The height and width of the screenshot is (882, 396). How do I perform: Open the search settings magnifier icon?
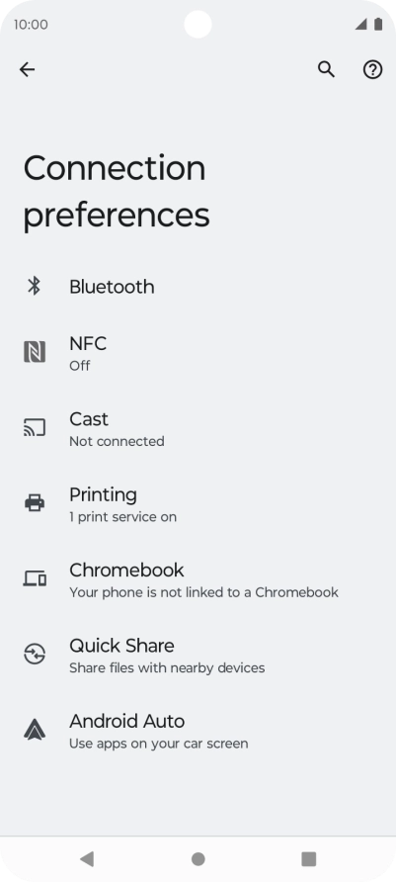tap(326, 69)
